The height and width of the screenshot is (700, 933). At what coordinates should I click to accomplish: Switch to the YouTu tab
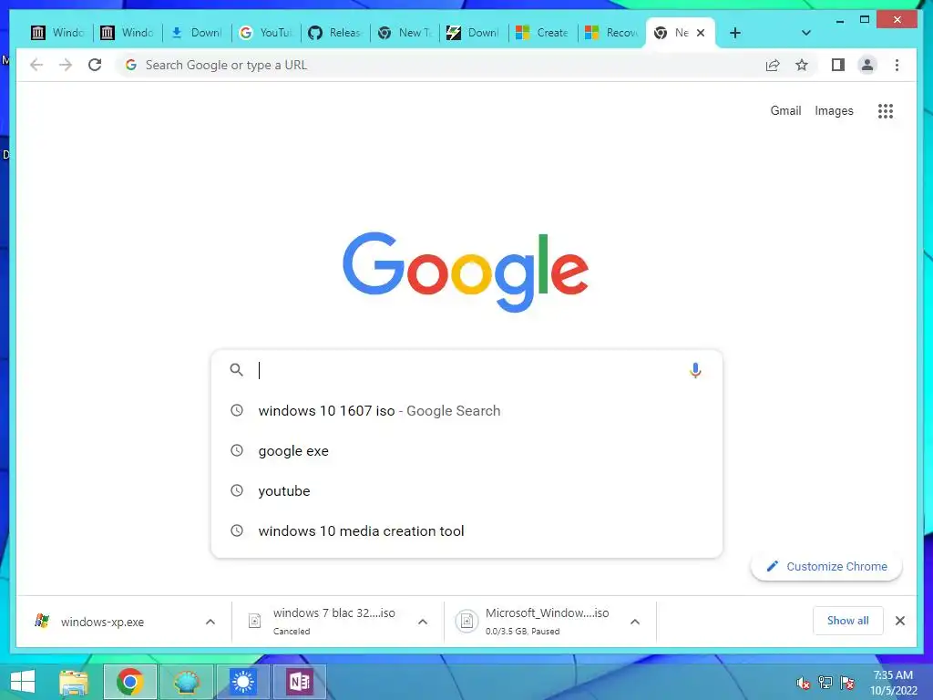pyautogui.click(x=266, y=33)
